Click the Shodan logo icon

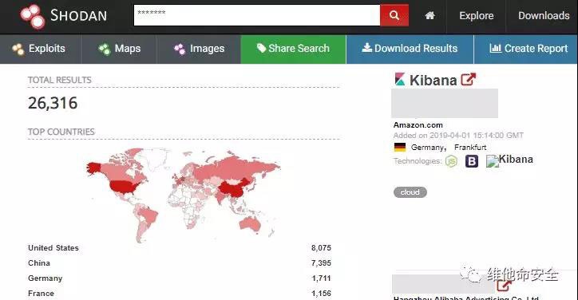(x=33, y=16)
